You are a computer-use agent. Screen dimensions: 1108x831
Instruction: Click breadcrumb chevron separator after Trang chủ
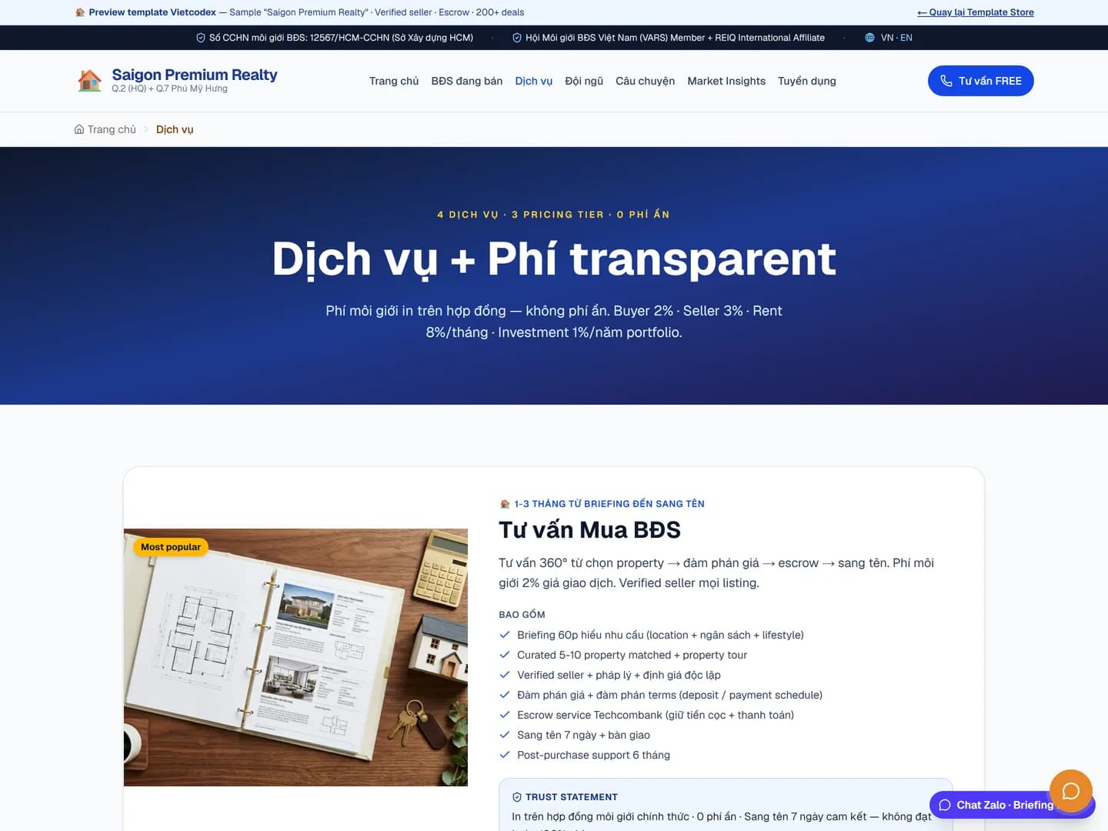(146, 129)
